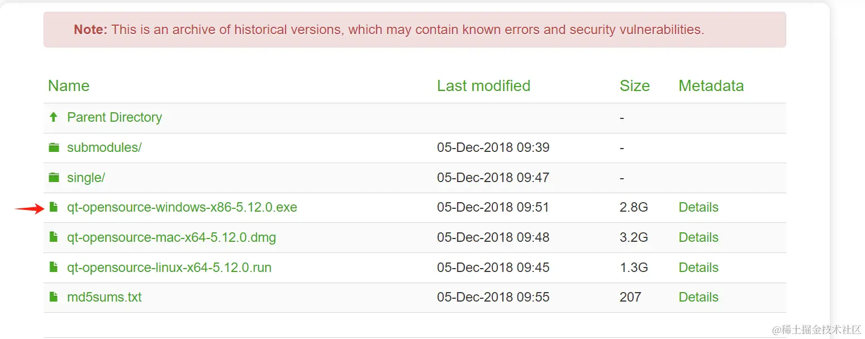The image size is (865, 339).
Task: View Details for the mac dmg file
Action: pyautogui.click(x=698, y=237)
